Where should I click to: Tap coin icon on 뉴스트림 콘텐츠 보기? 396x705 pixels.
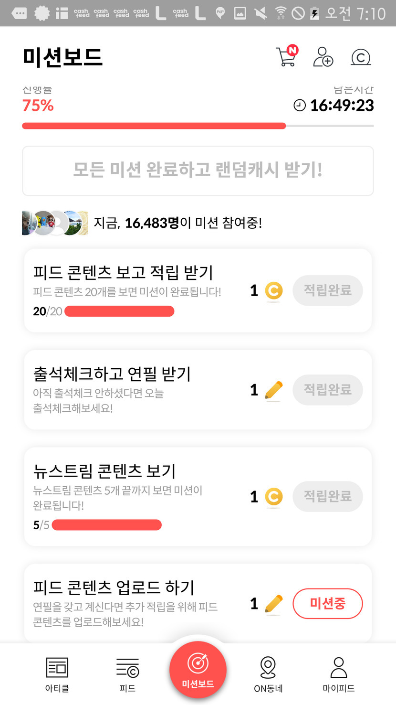[x=274, y=497]
